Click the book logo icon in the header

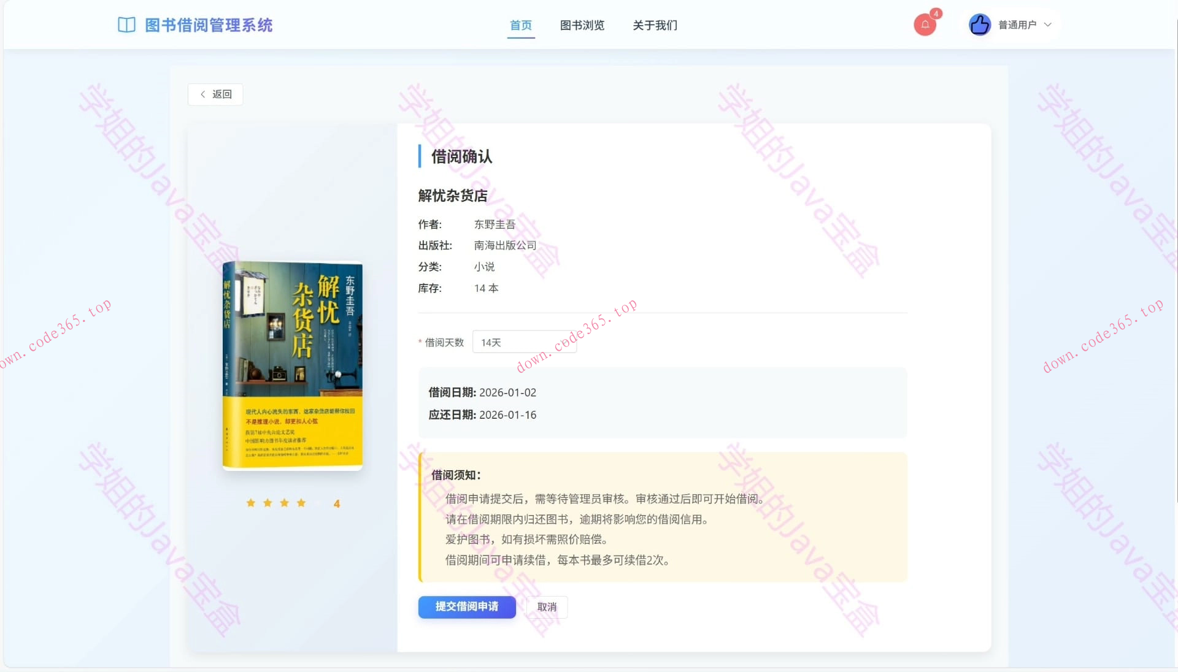(x=126, y=25)
